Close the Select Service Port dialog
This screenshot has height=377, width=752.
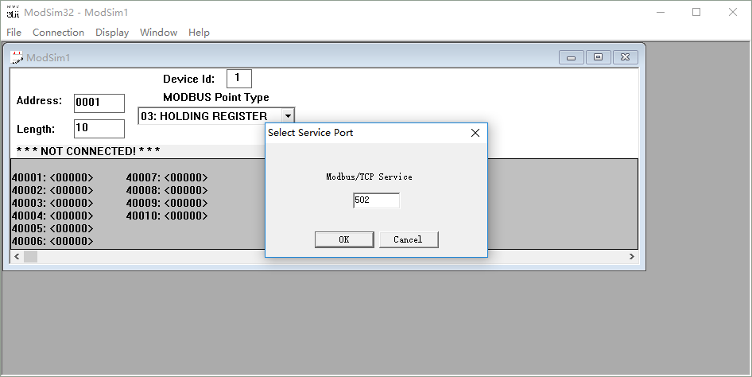[x=475, y=133]
